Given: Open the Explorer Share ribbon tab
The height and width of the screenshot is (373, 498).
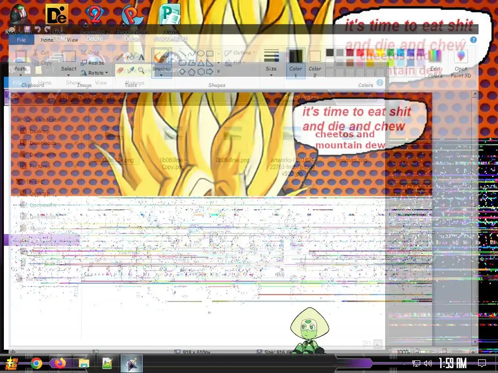Looking at the screenshot, I should click(x=73, y=83).
